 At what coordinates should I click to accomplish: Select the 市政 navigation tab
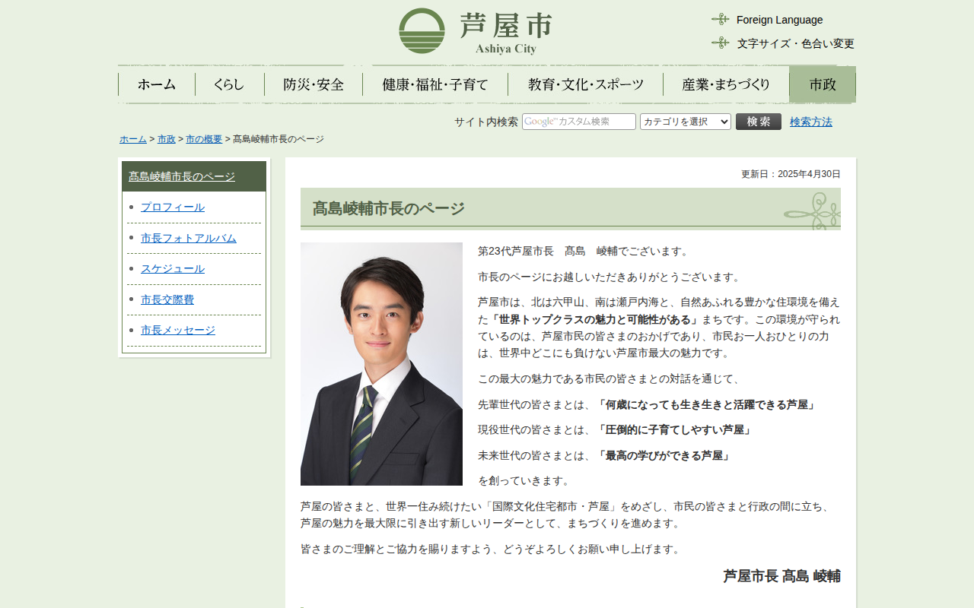822,84
